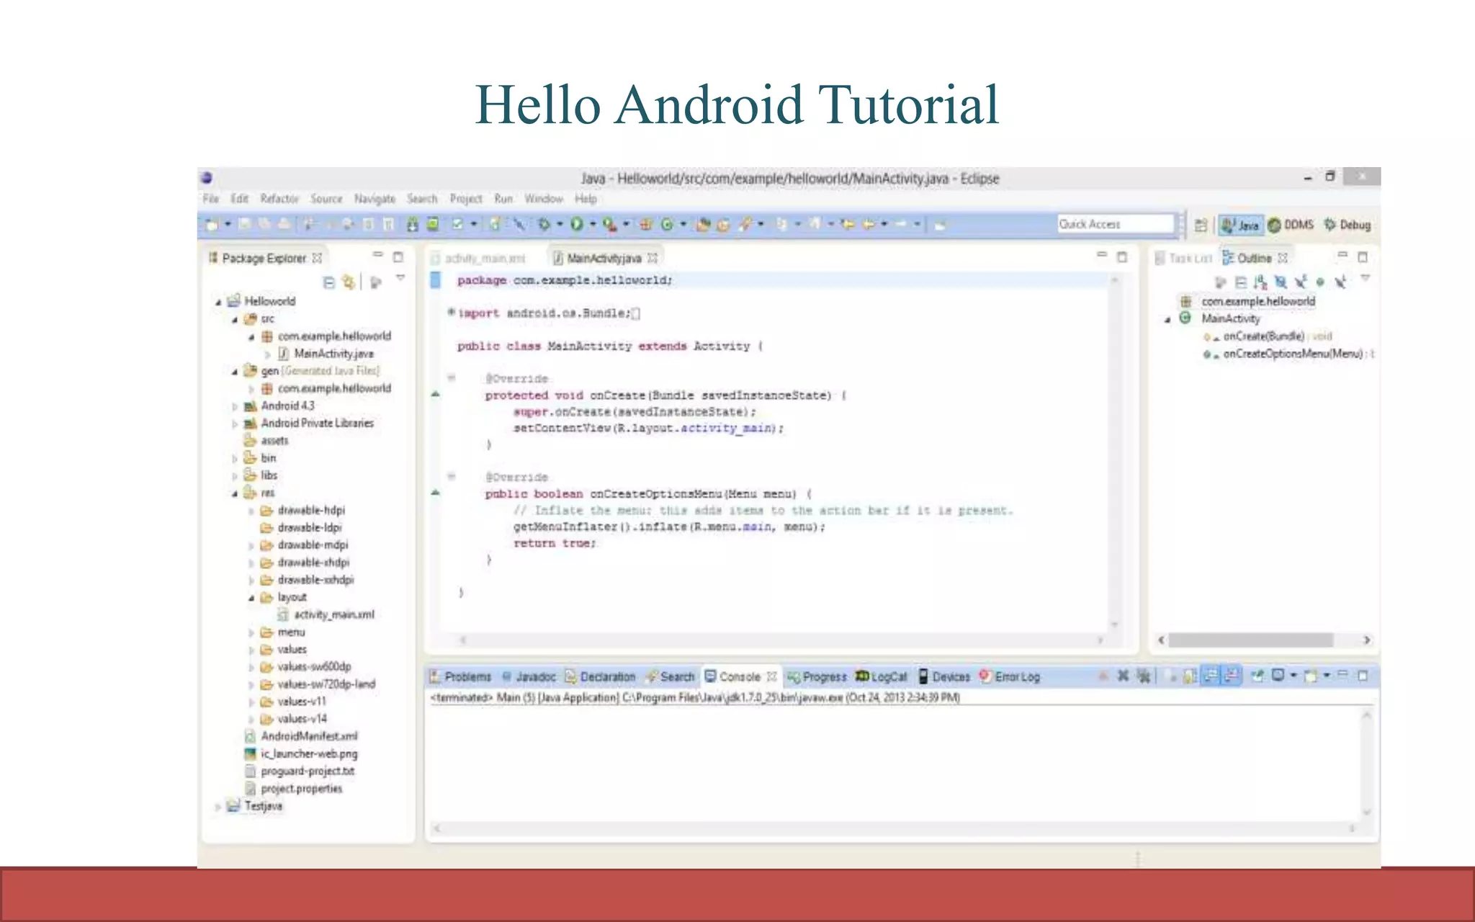Click the Open Perspective icon
Viewport: 1475px width, 922px height.
click(1201, 225)
